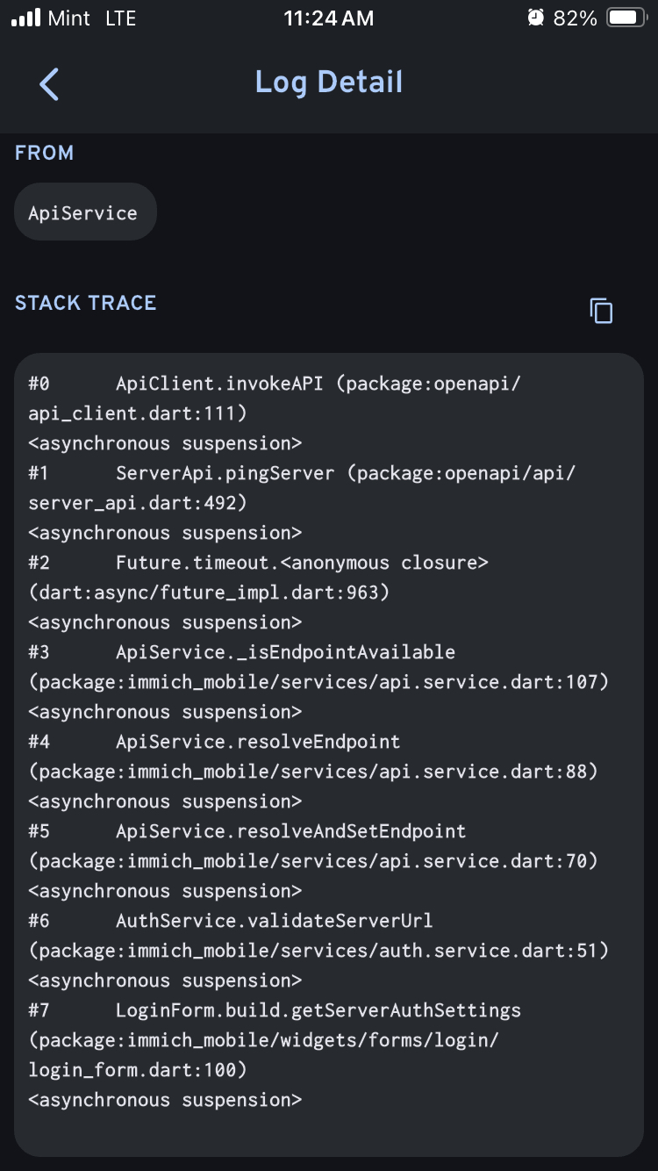
Task: Select the #3 ApiService._isEndpointAvailable line
Action: click(x=285, y=652)
